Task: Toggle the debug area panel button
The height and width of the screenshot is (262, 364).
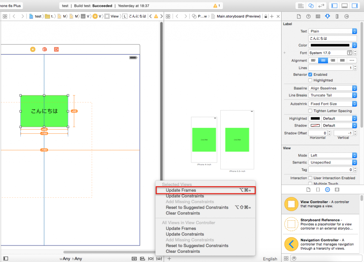Action: click(344, 6)
